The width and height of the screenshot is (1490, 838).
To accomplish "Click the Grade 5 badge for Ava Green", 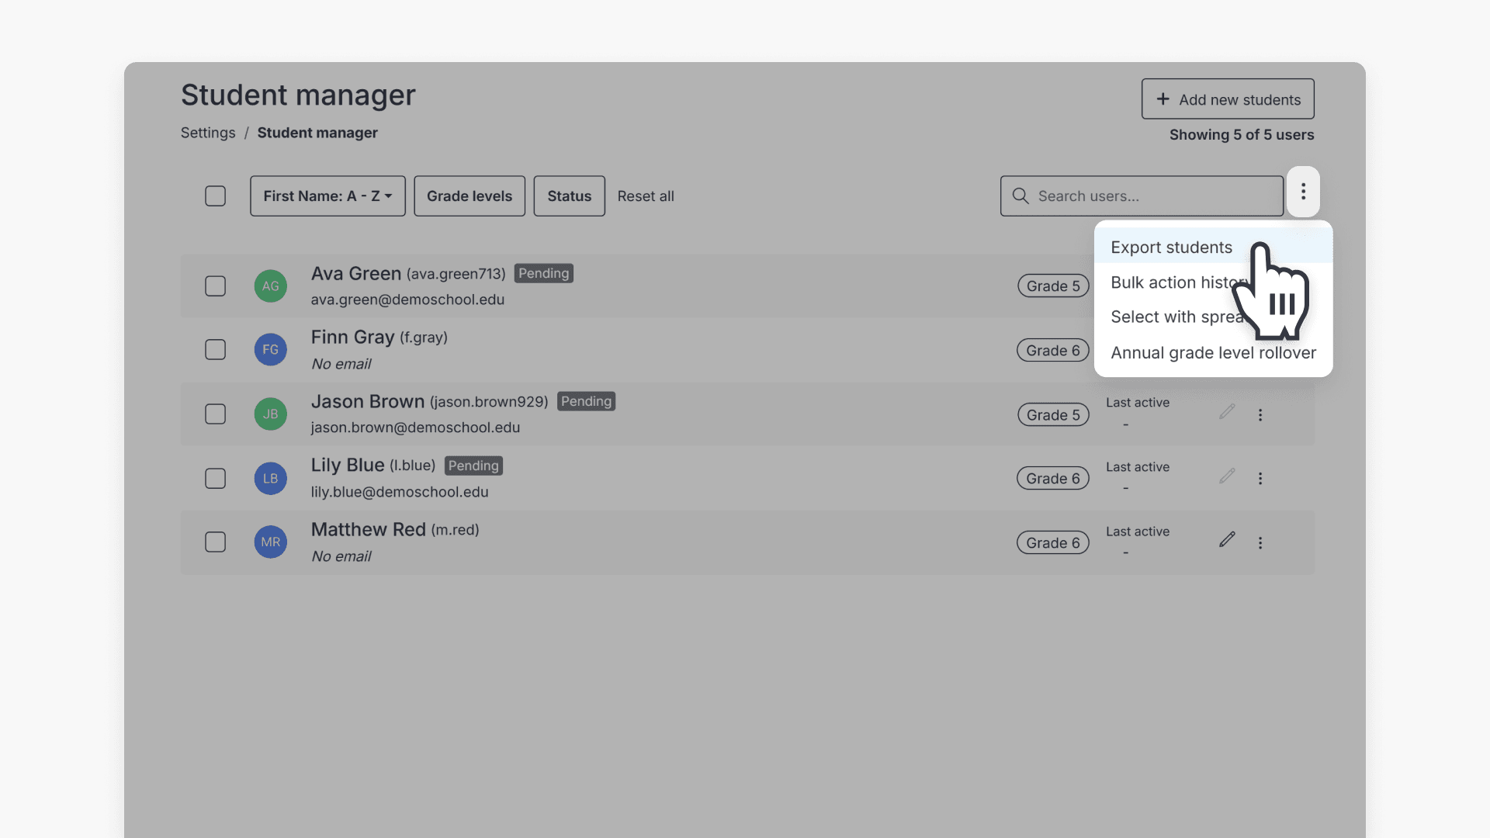I will (1052, 286).
